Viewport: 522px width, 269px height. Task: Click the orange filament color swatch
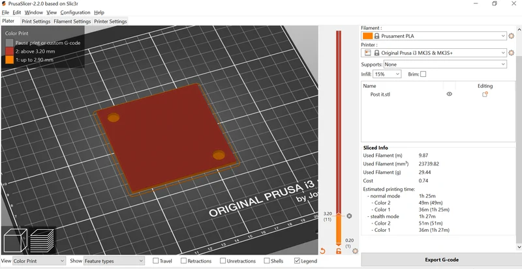tap(367, 36)
